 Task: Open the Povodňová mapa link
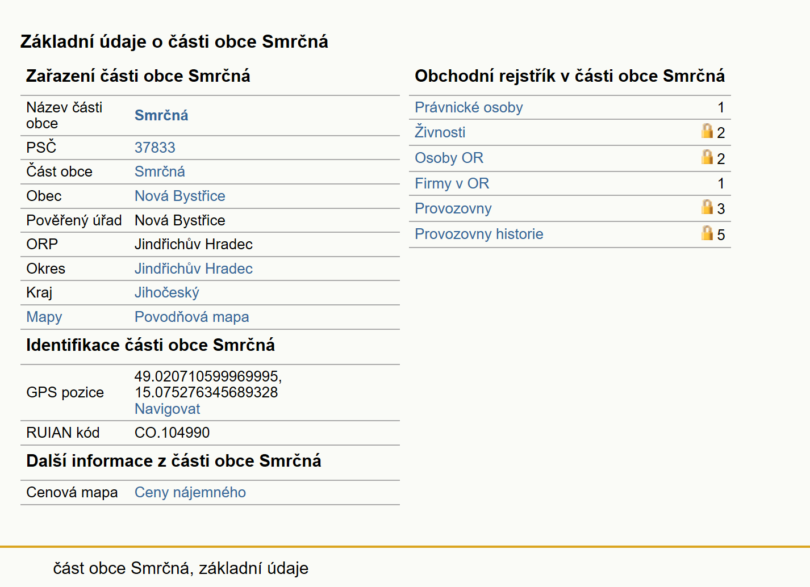[x=191, y=317]
